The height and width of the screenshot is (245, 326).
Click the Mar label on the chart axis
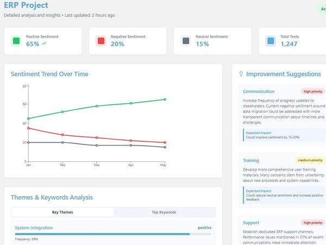97,165
